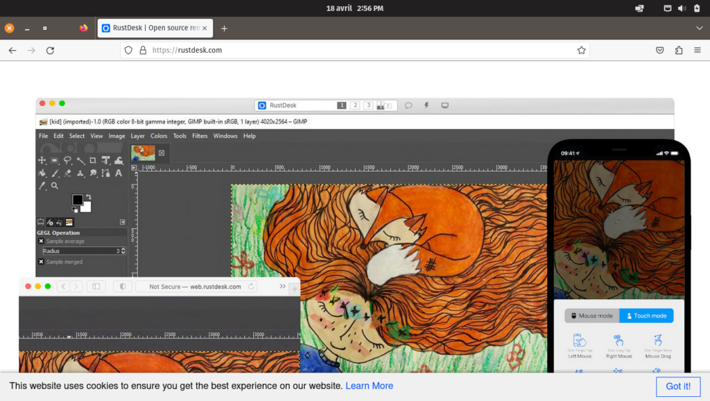Show all displays in RustDesk toolbar
The width and height of the screenshot is (710, 401).
(384, 105)
